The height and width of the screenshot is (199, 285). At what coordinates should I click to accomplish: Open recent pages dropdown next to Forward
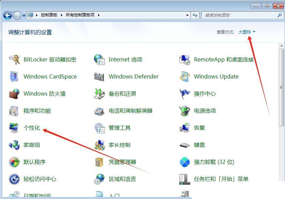pyautogui.click(x=24, y=16)
